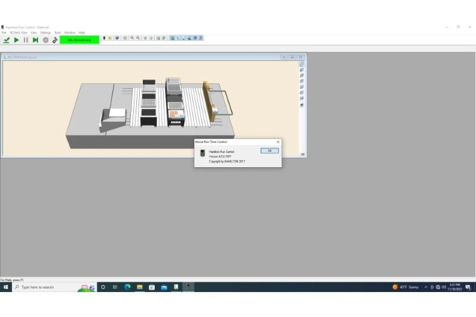This screenshot has height=317, width=476.
Task: Click the green checkmark analyze icon
Action: click(6, 40)
